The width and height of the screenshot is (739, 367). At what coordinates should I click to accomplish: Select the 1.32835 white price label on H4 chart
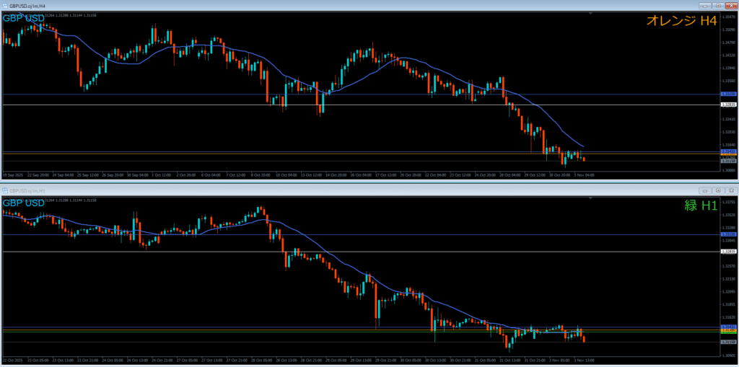(x=728, y=105)
